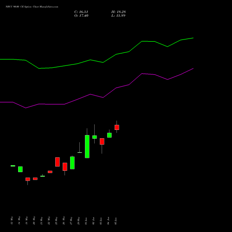Select the 18 May date label
The height and width of the screenshot is (232, 232).
tap(26, 220)
